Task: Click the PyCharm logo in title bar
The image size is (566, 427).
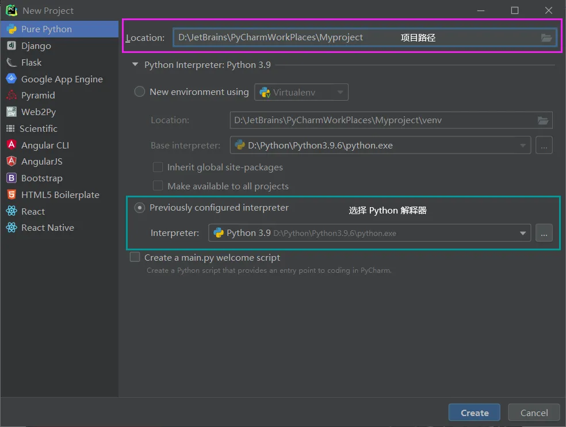Action: coord(12,10)
